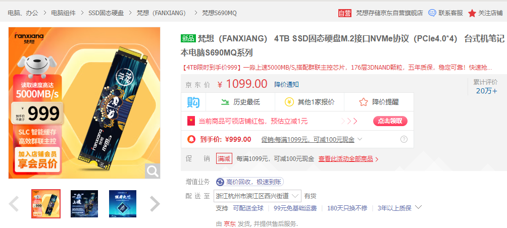507x228 pixels.
Task: Click the magnifier icon on product image
Action: (x=153, y=170)
